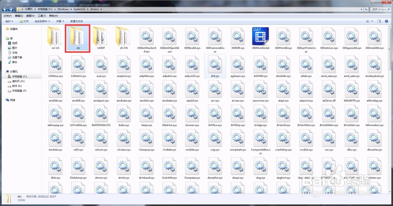Screen dimensions: 393x206
Task: Select acpi.sys driver file
Action: point(101,66)
